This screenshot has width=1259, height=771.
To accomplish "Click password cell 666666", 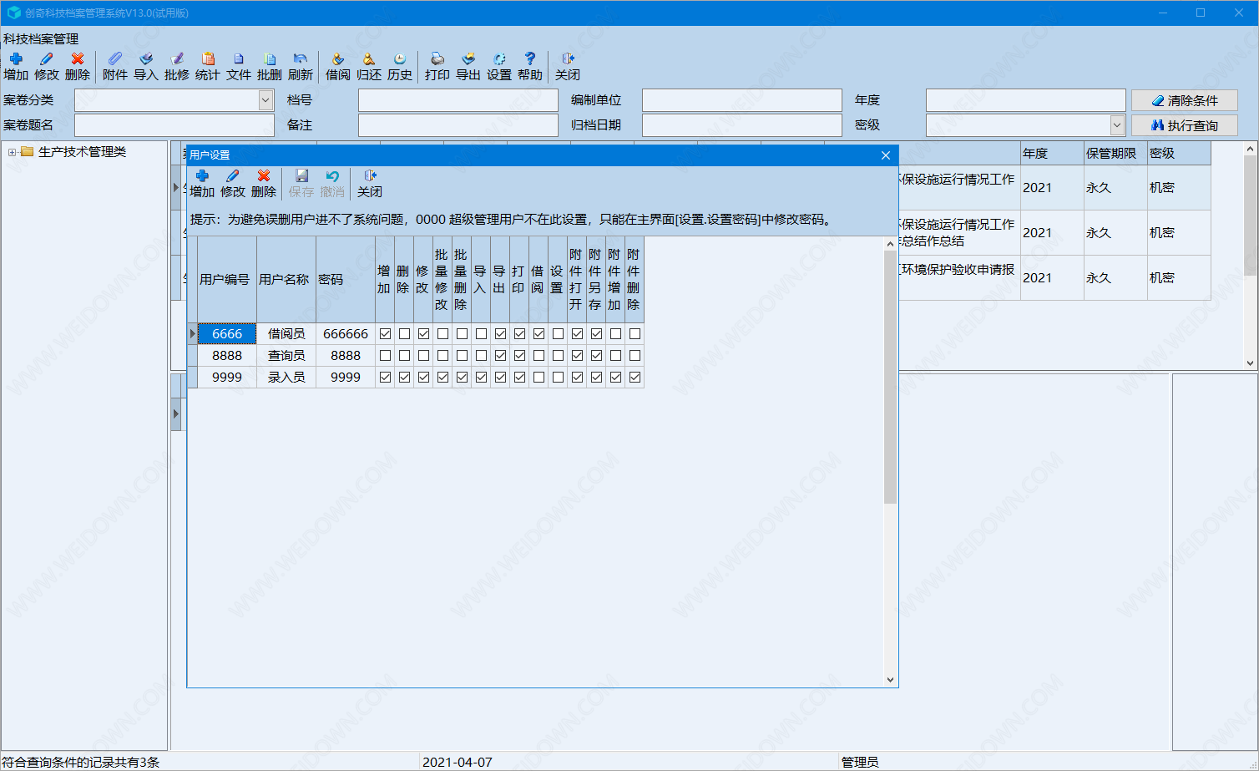I will (346, 333).
